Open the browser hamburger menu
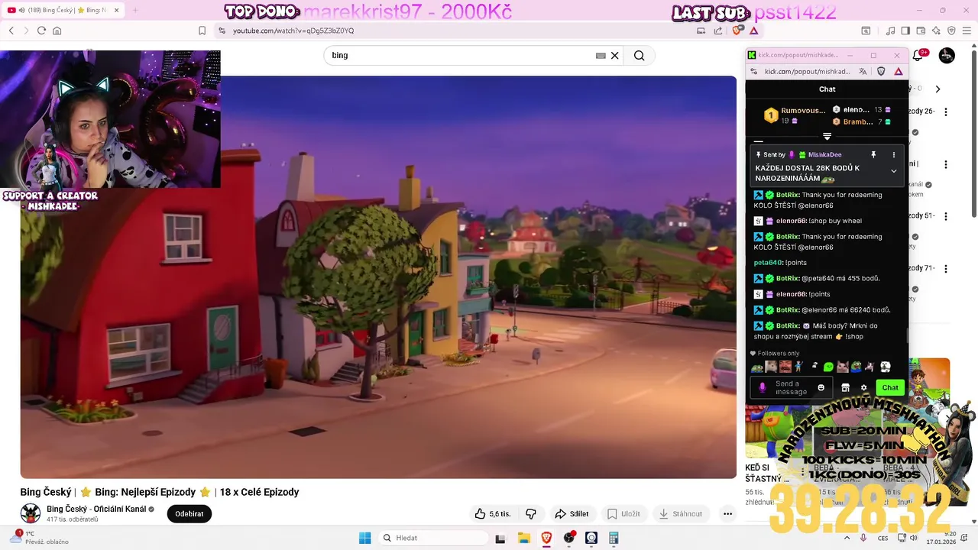The width and height of the screenshot is (978, 550). [967, 31]
